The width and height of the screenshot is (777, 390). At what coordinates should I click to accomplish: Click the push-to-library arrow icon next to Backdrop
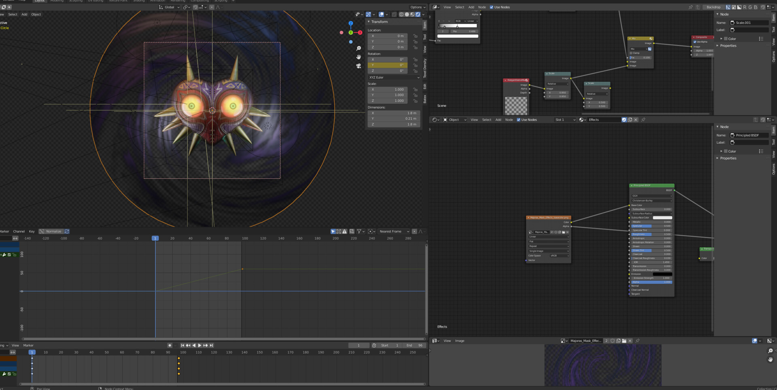(698, 7)
